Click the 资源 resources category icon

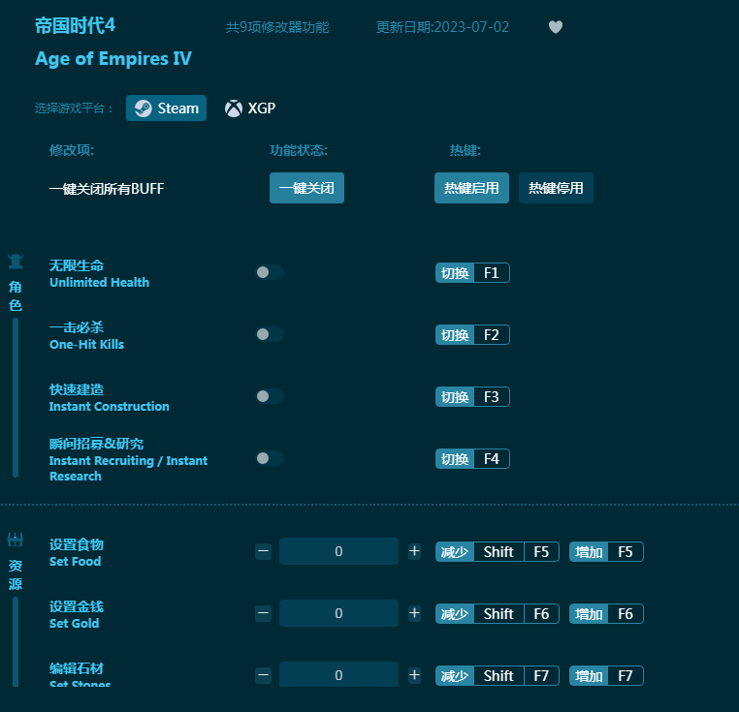16,540
